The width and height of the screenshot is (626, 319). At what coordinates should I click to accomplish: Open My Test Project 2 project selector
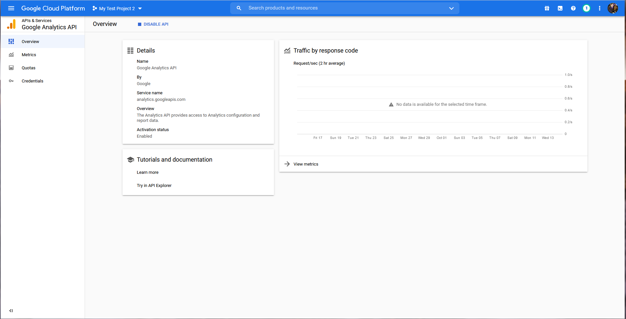(117, 9)
